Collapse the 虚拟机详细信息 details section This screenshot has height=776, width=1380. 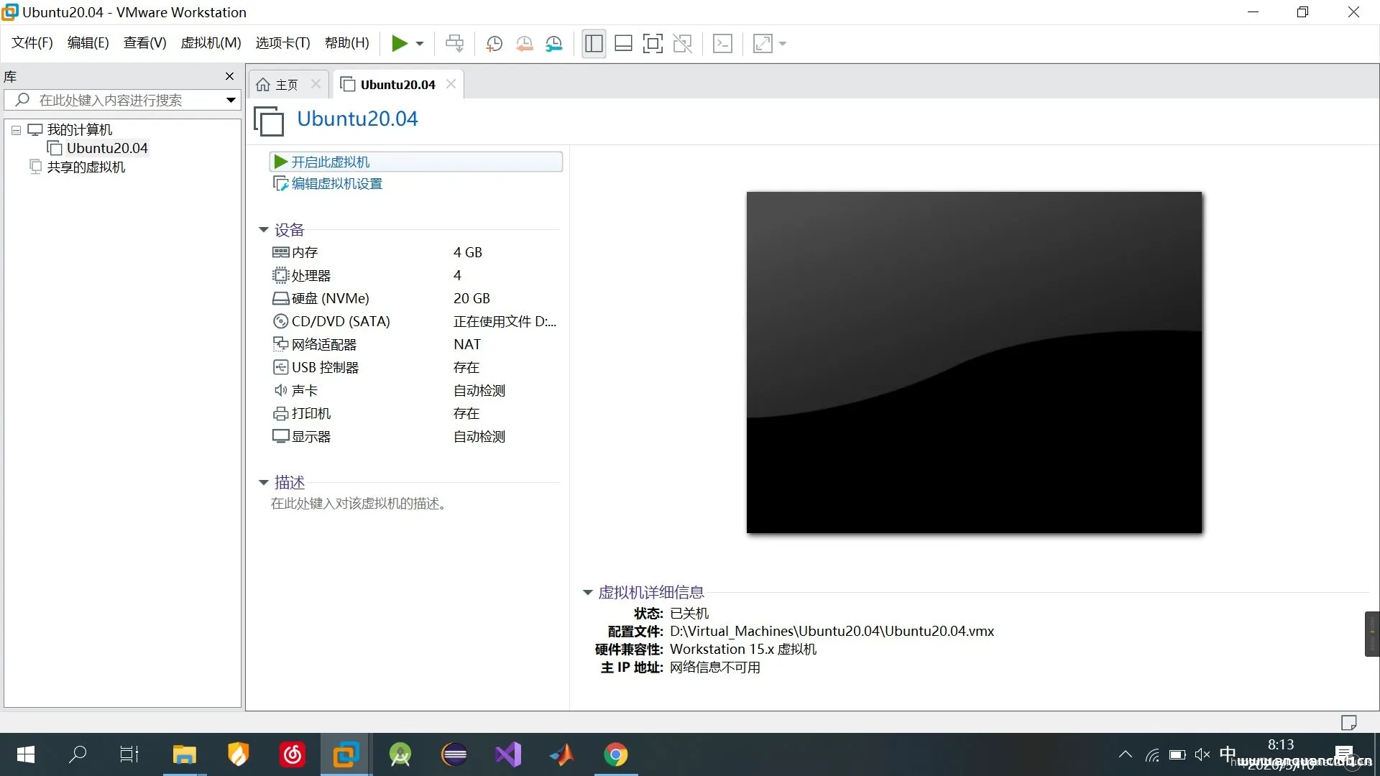[587, 592]
